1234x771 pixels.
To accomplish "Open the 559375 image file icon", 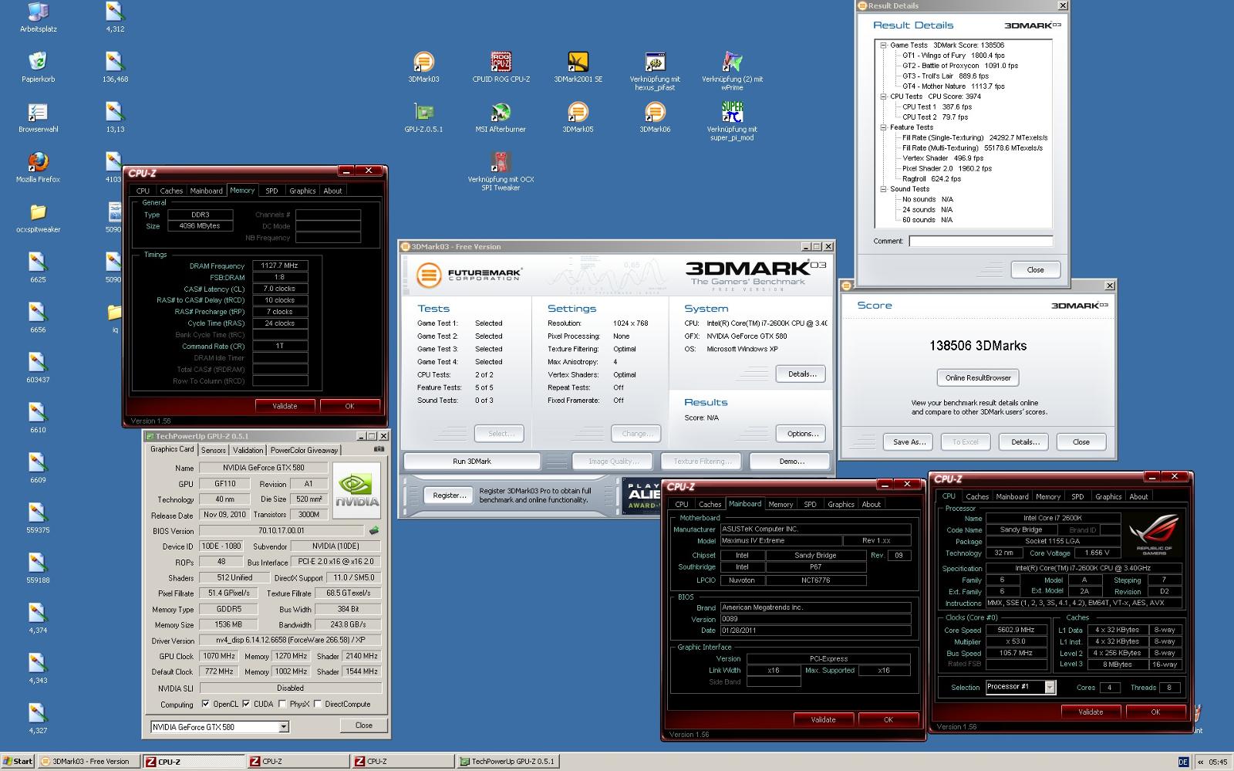I will (x=38, y=513).
